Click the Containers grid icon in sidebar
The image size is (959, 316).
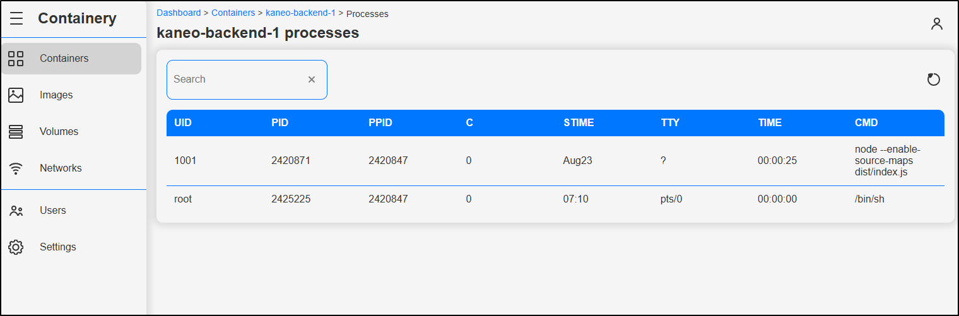tap(16, 59)
